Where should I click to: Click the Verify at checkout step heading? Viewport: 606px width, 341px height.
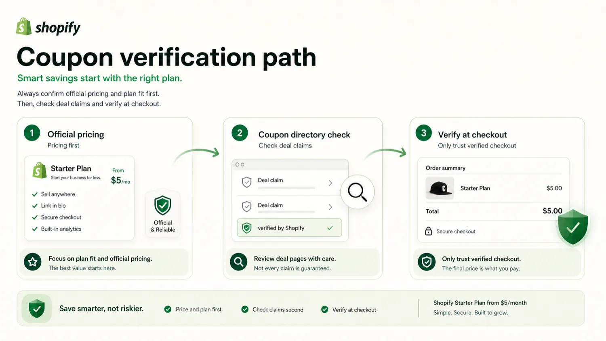pos(472,135)
